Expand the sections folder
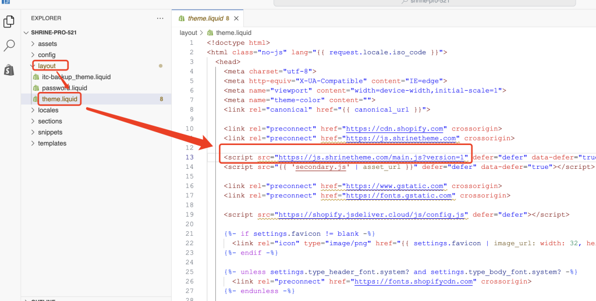Viewport: 596px width, 301px height. click(x=49, y=121)
